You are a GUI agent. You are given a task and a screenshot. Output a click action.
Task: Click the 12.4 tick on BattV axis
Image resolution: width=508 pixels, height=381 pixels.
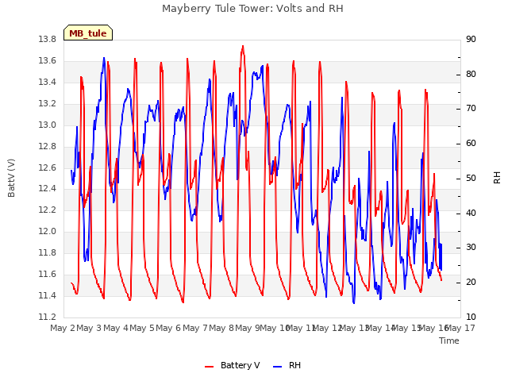(x=48, y=189)
